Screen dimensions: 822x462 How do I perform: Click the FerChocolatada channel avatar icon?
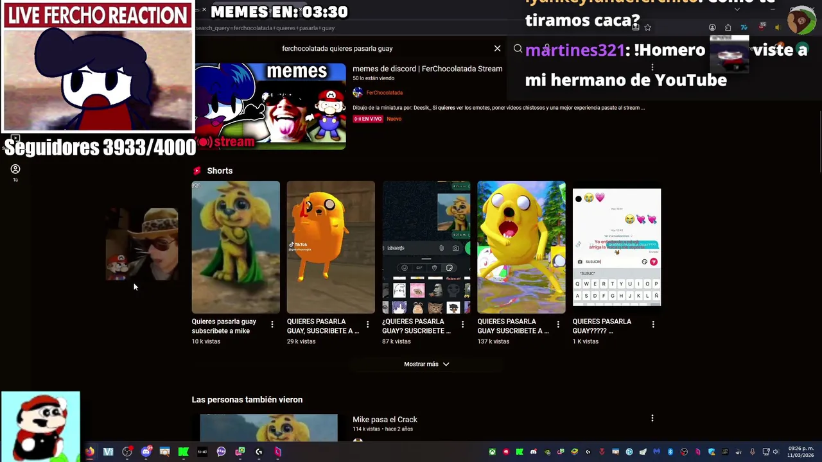point(358,92)
